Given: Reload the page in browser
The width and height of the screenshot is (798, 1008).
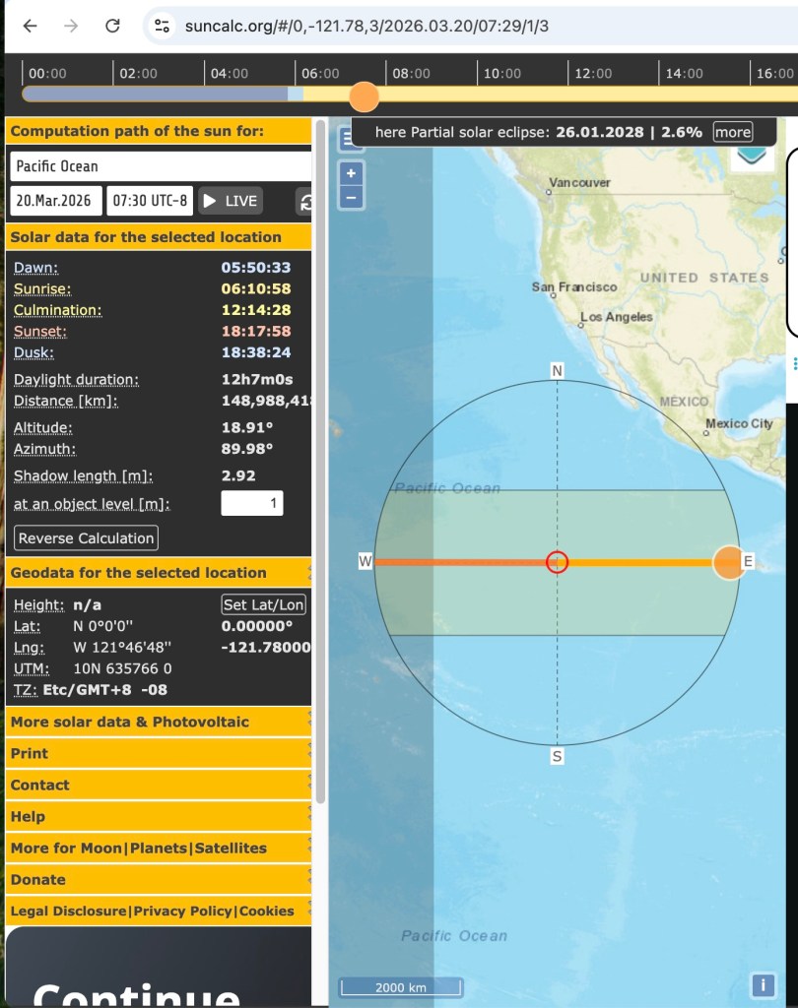Looking at the screenshot, I should 112,26.
